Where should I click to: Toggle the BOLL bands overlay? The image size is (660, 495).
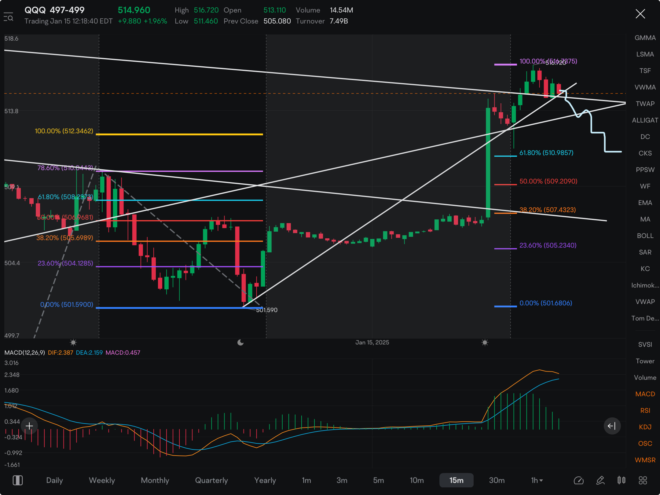645,236
